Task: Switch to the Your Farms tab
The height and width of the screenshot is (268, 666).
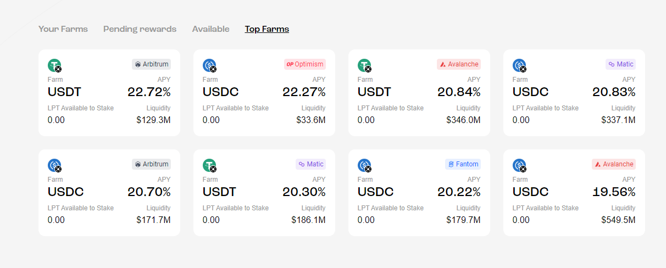Action: [63, 29]
